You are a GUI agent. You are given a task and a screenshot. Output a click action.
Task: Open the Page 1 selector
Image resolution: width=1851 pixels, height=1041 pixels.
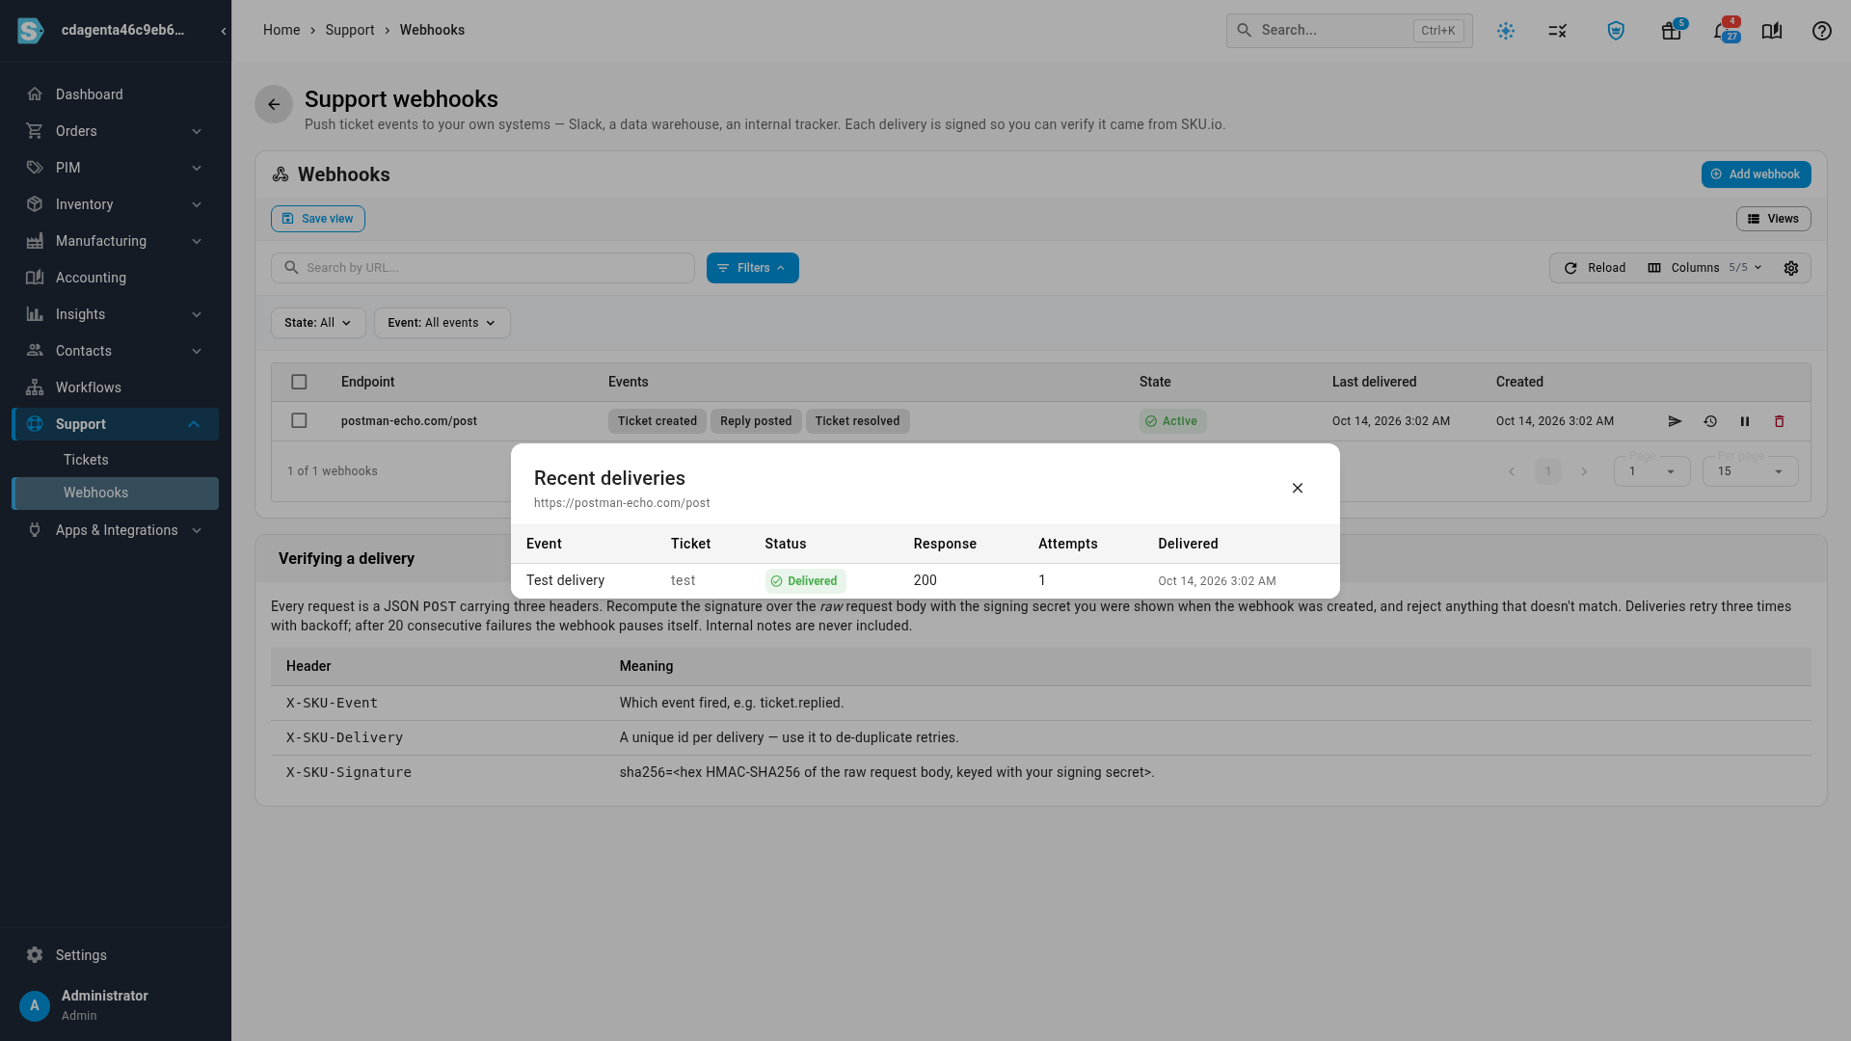(x=1652, y=471)
